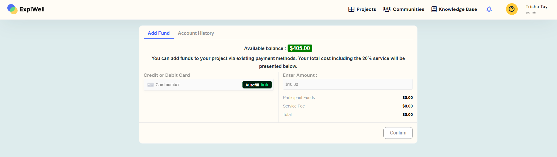Click the Projects grid icon
557x157 pixels.
coord(351,9)
